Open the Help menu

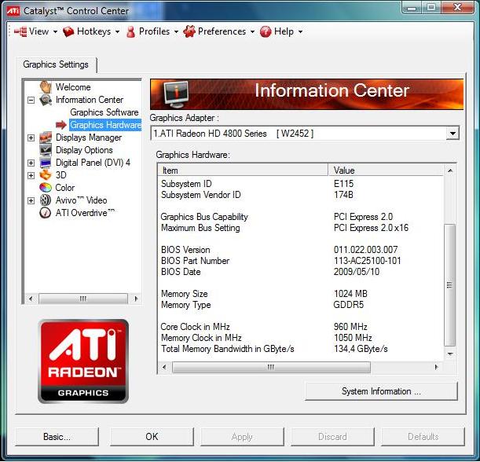[x=281, y=31]
